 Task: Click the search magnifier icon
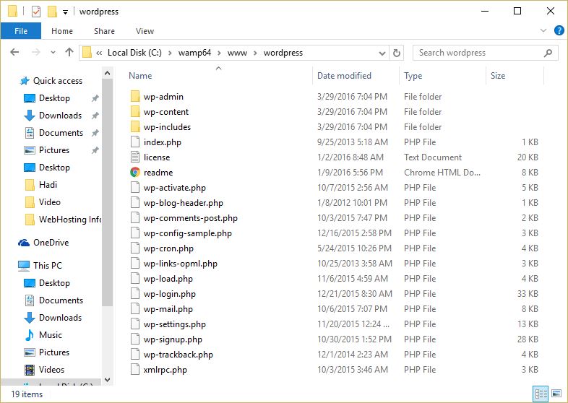549,53
